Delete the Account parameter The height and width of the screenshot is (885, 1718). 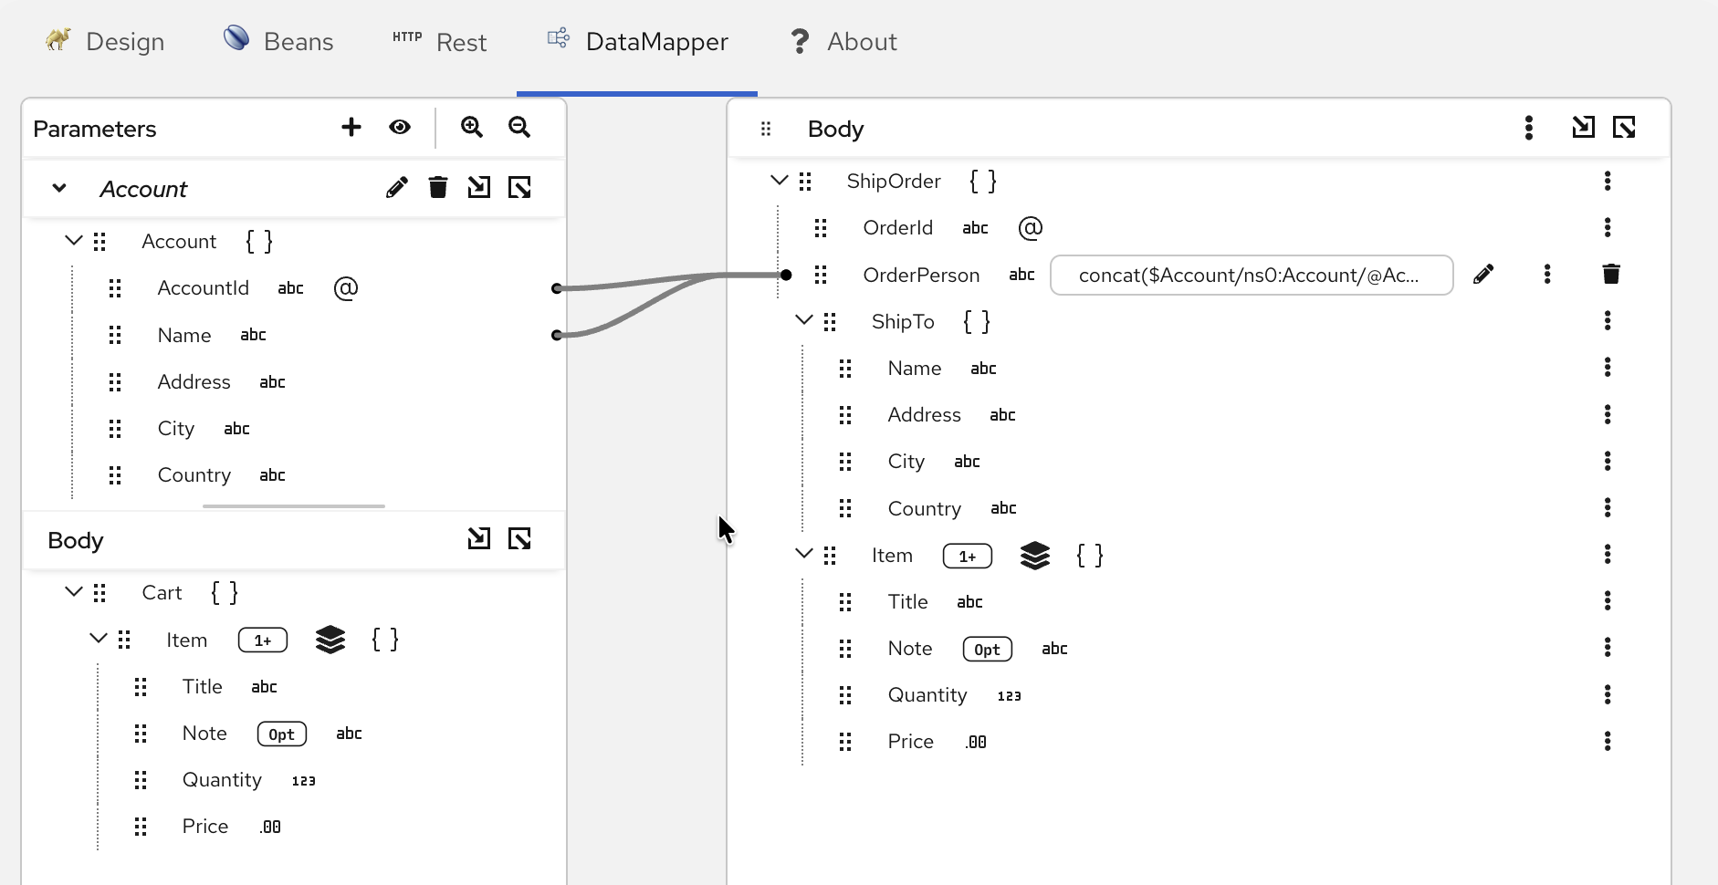437,187
